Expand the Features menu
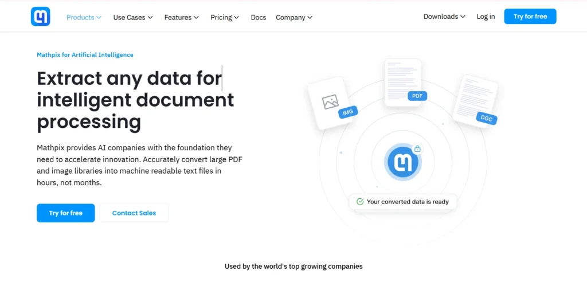This screenshot has width=587, height=282. [181, 17]
